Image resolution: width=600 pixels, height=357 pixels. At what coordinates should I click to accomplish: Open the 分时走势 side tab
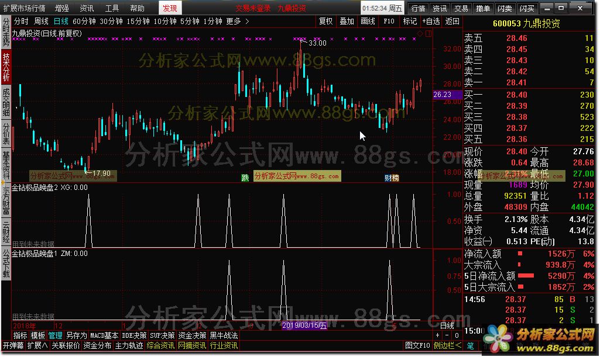6,32
